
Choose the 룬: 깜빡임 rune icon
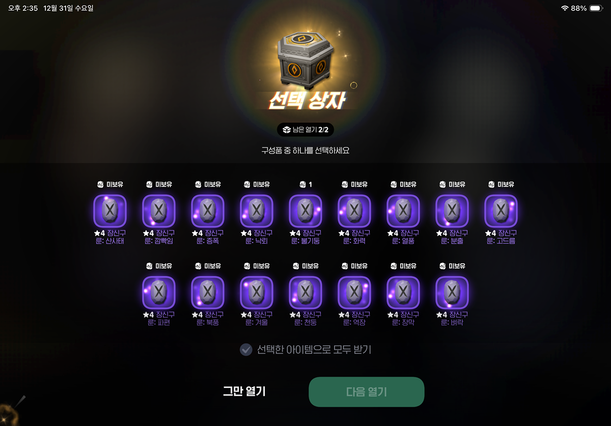159,210
